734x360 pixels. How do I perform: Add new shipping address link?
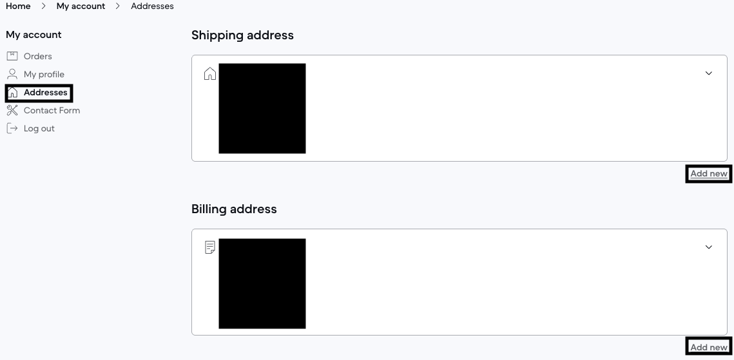tap(708, 173)
